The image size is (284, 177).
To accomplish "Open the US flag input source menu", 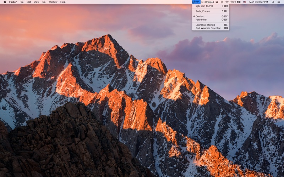I will click(245, 2).
